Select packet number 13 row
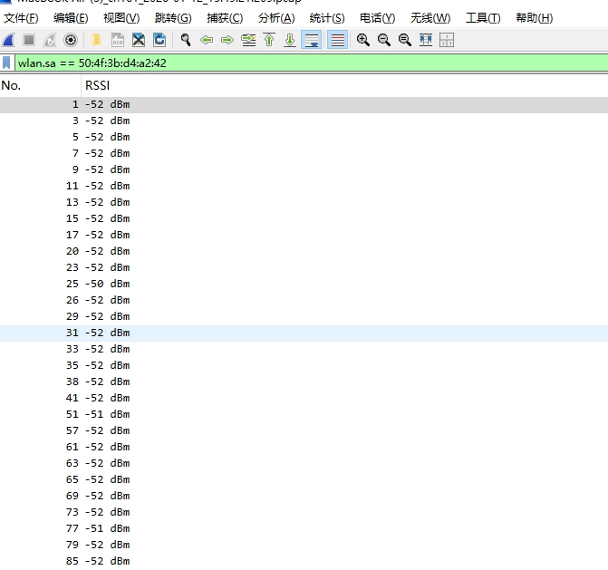The width and height of the screenshot is (608, 570). coord(304,202)
